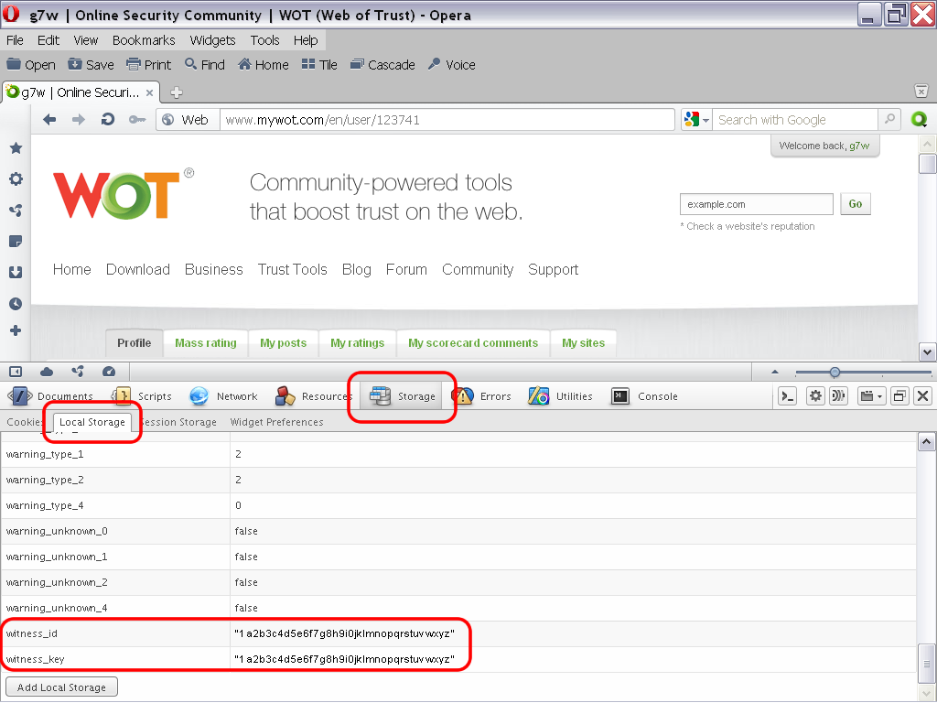Click the Home toolbar icon
This screenshot has width=937, height=703.
(244, 64)
